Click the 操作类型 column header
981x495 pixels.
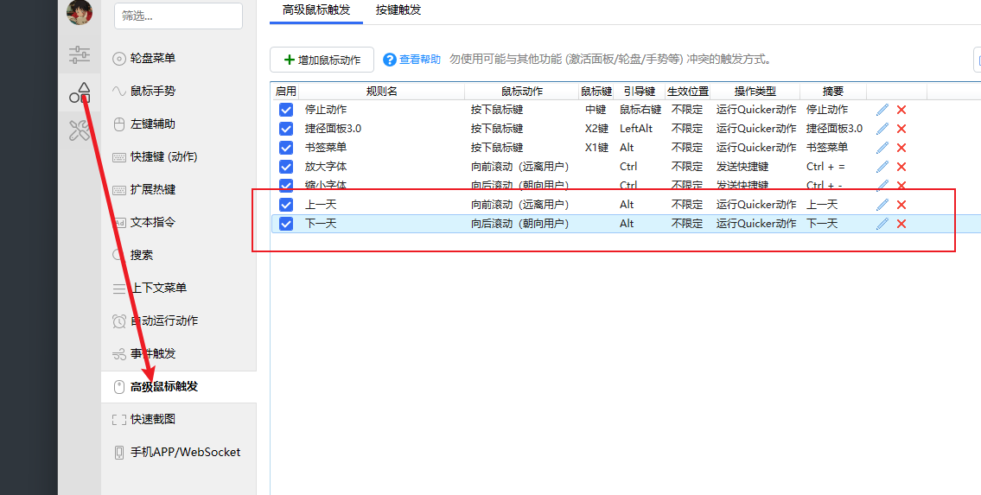pos(755,92)
